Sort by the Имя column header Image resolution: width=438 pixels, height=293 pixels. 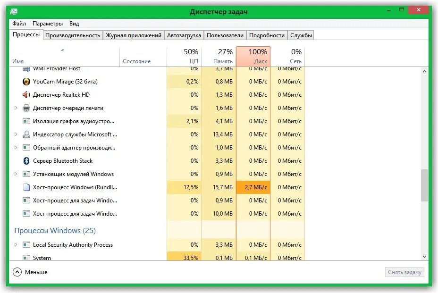point(65,57)
